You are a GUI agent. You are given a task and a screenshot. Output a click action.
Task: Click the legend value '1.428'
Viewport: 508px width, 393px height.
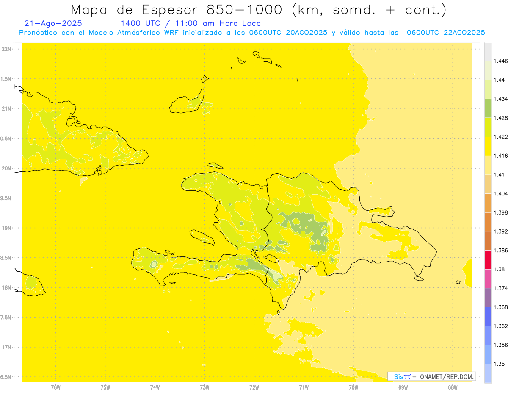[501, 118]
